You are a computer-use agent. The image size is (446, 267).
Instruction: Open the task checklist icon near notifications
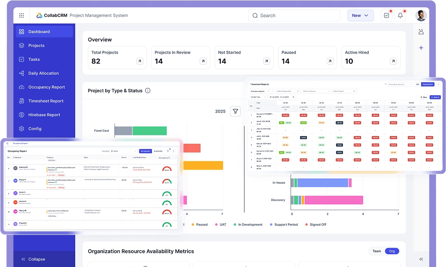386,15
